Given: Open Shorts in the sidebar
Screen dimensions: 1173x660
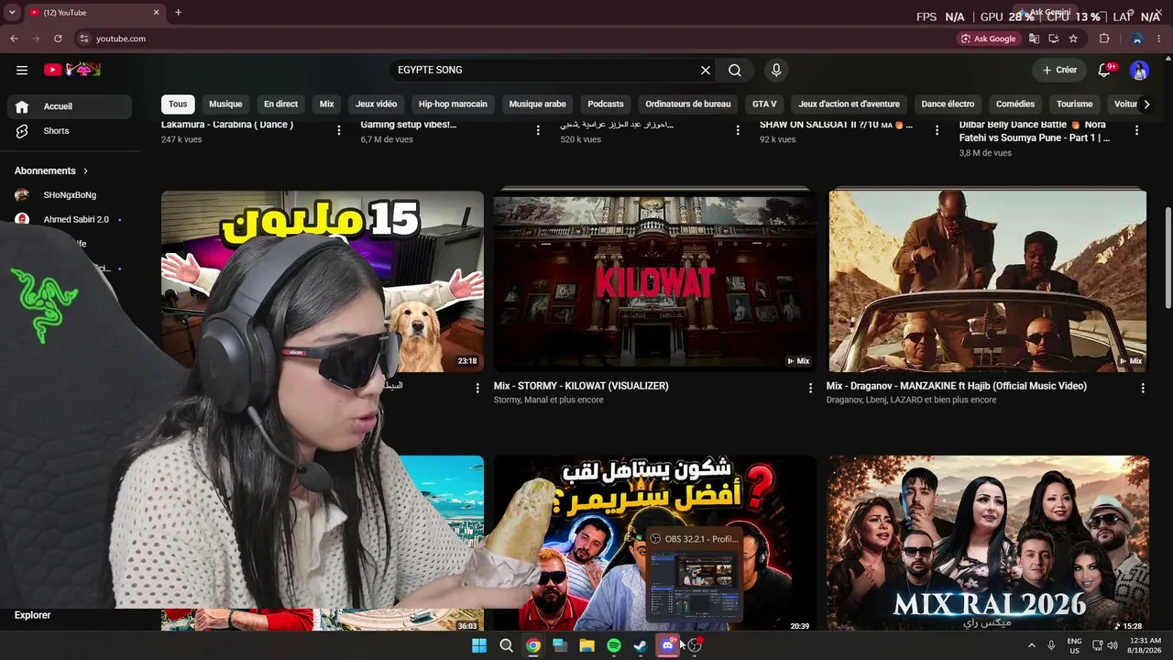Looking at the screenshot, I should click(x=70, y=131).
